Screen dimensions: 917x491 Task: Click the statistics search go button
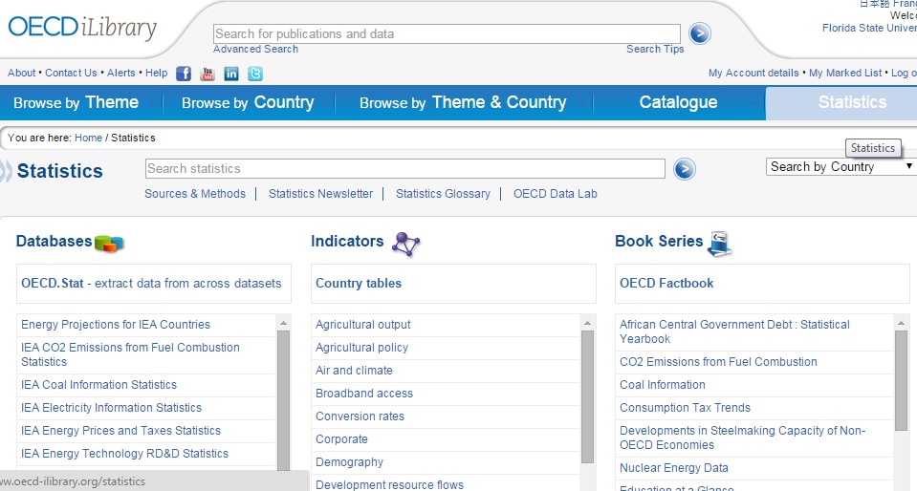685,169
